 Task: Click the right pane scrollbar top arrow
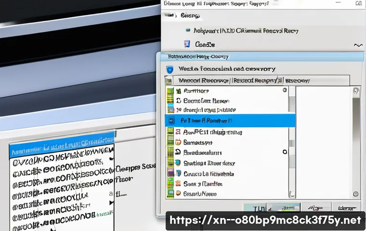click(x=356, y=90)
